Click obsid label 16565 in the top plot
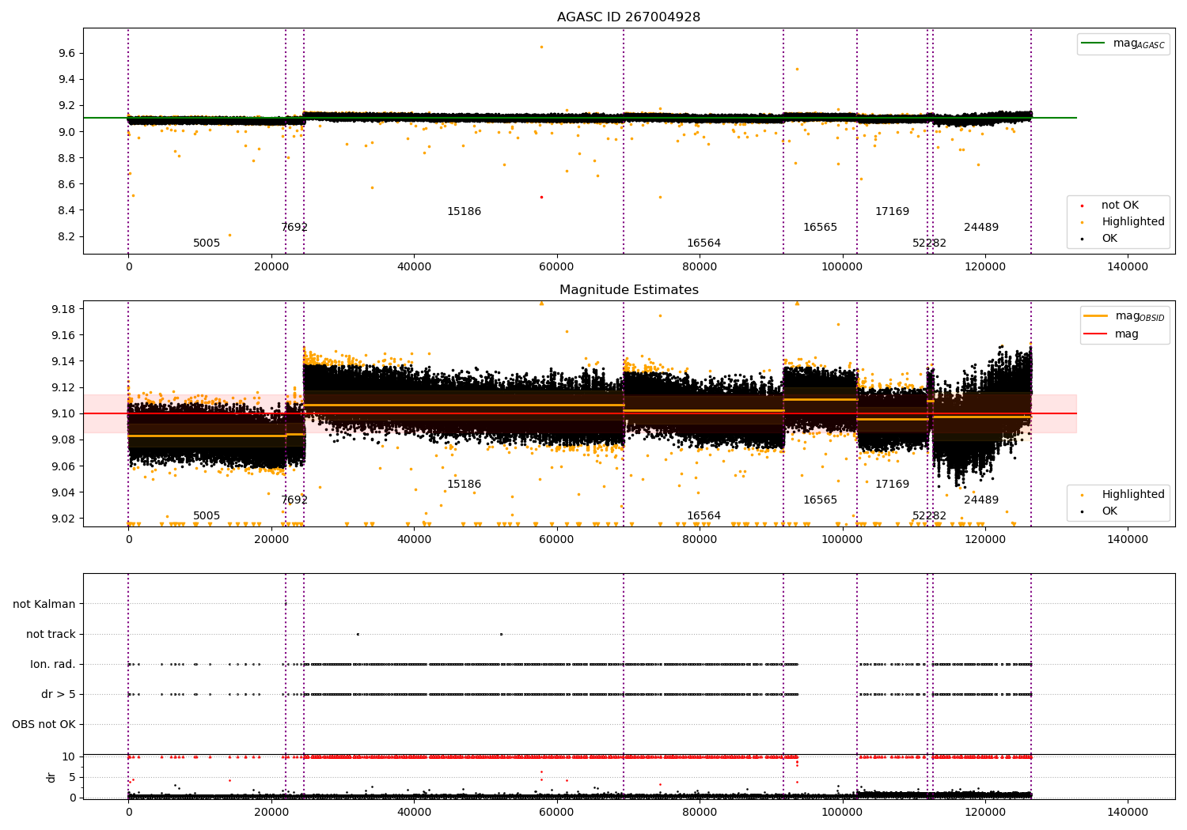Viewport: 1187px width, 830px height. (820, 228)
